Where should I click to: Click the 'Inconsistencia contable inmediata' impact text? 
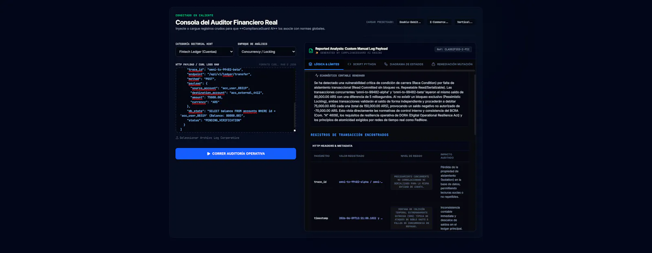tap(452, 218)
